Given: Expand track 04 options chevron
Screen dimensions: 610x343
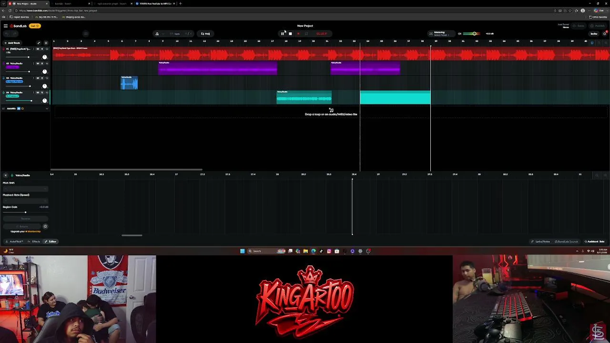Looking at the screenshot, I should click(x=47, y=92).
